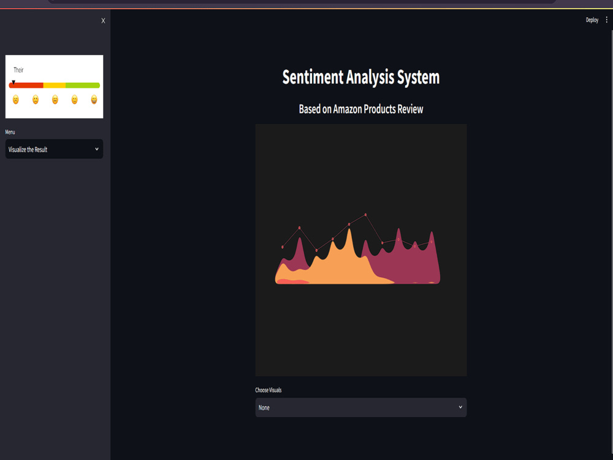
Task: Open the Choose Visuals dropdown set to None
Action: 361,407
